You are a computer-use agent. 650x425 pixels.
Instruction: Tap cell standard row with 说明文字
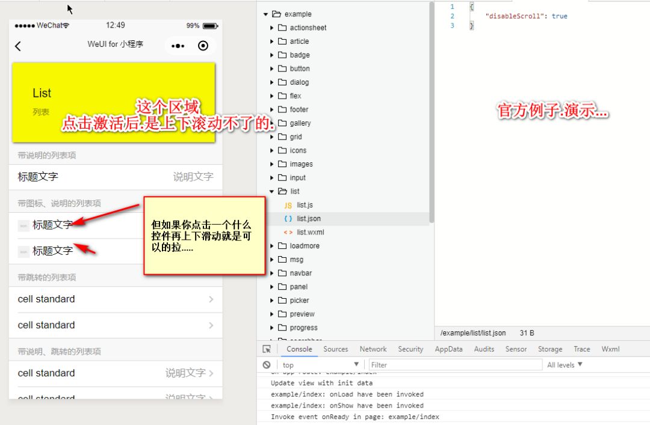click(x=116, y=373)
